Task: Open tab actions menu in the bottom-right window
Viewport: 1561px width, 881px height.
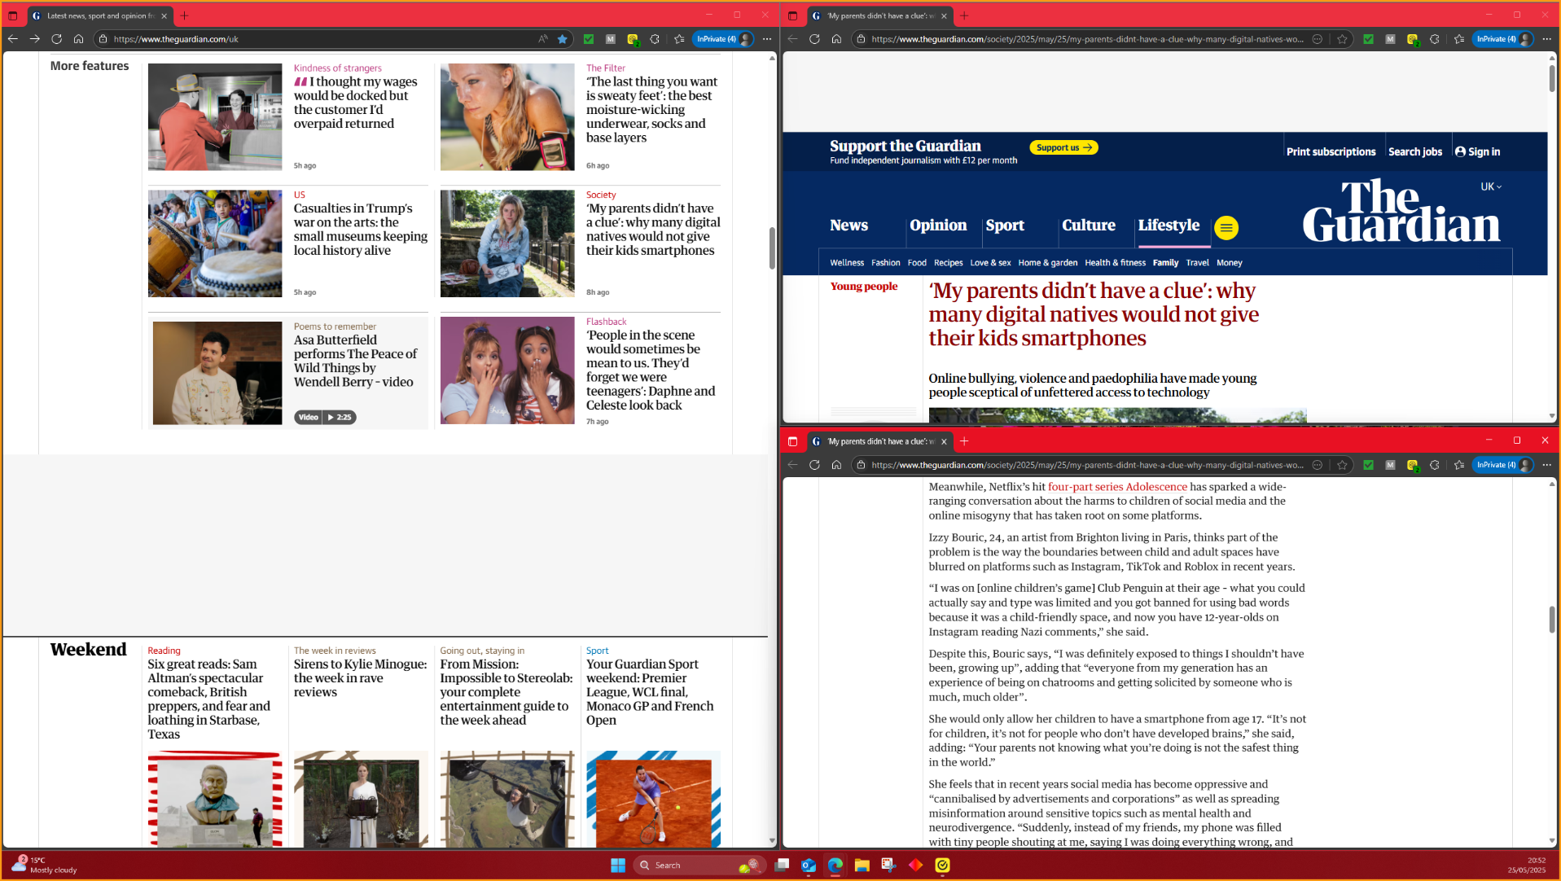Action: [x=792, y=441]
